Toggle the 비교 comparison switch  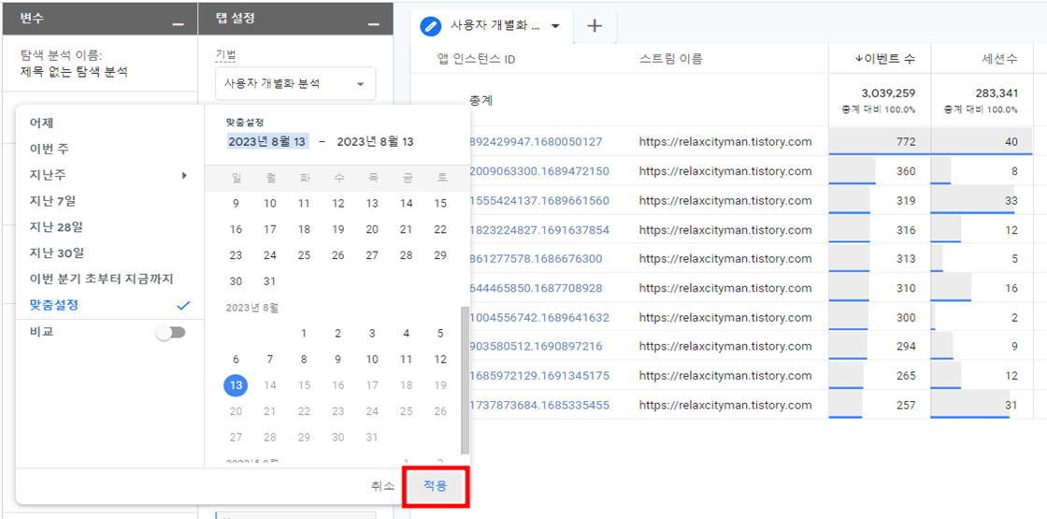tap(170, 332)
